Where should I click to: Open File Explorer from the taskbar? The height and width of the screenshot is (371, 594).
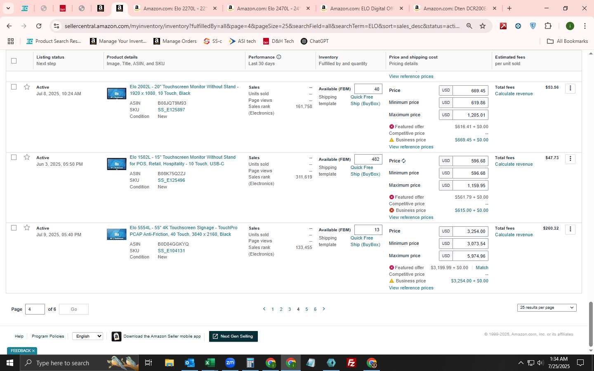pos(169,363)
